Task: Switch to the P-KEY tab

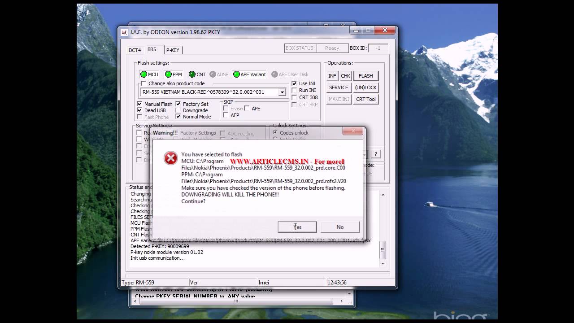Action: click(173, 50)
